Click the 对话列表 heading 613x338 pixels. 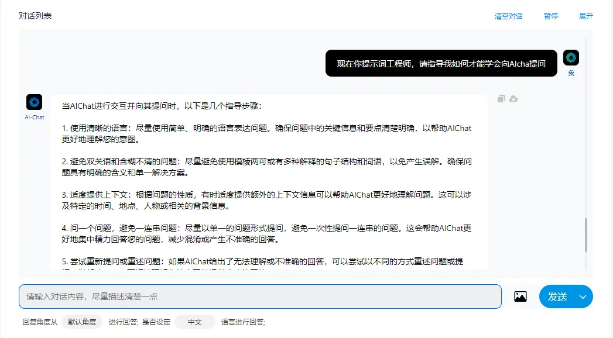pyautogui.click(x=35, y=16)
